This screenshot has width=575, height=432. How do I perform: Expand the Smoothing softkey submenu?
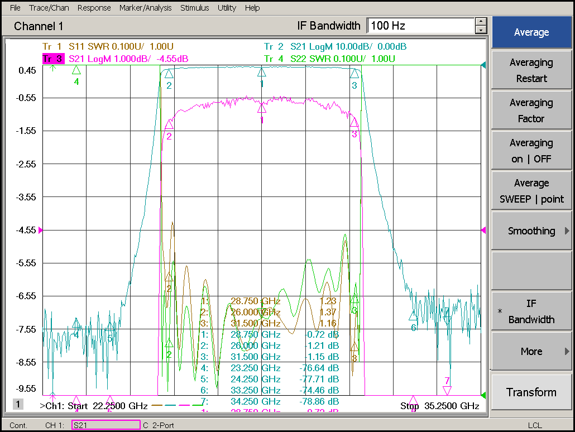(531, 231)
